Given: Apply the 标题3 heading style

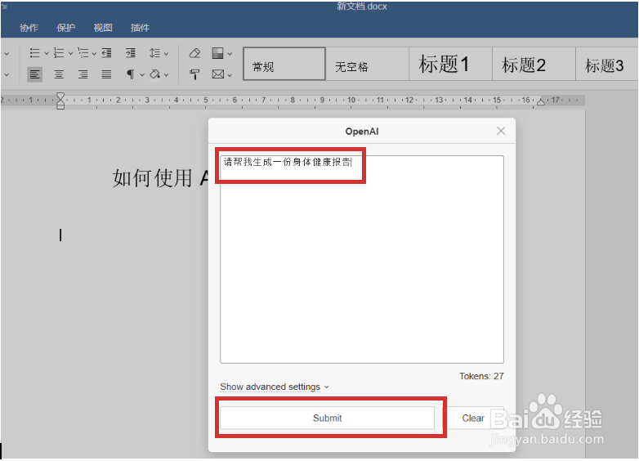Looking at the screenshot, I should [x=607, y=64].
